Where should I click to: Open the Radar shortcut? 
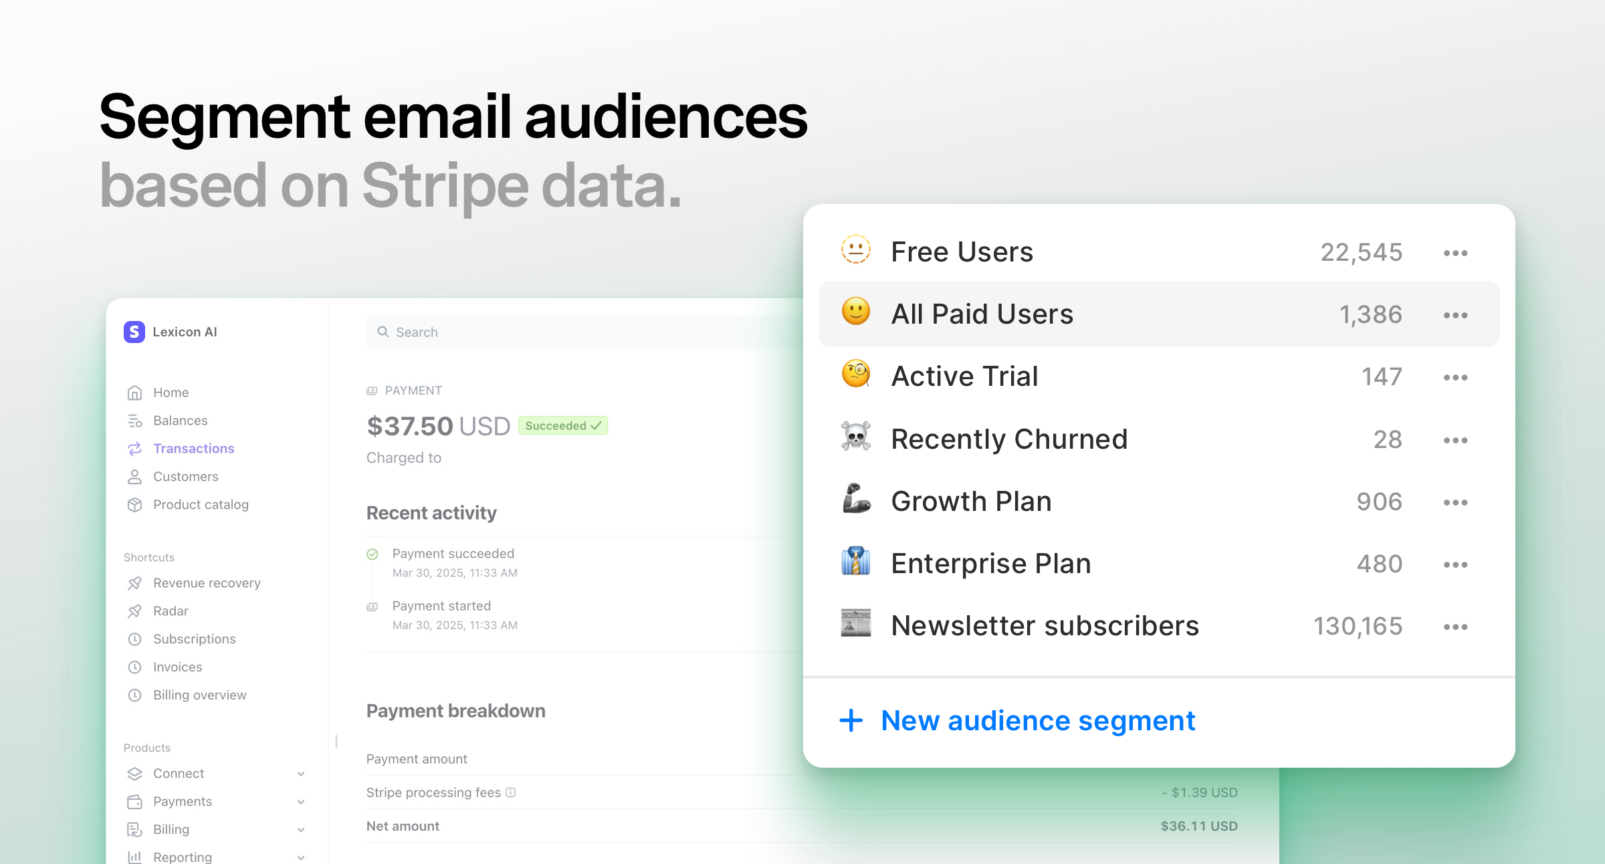coord(171,611)
